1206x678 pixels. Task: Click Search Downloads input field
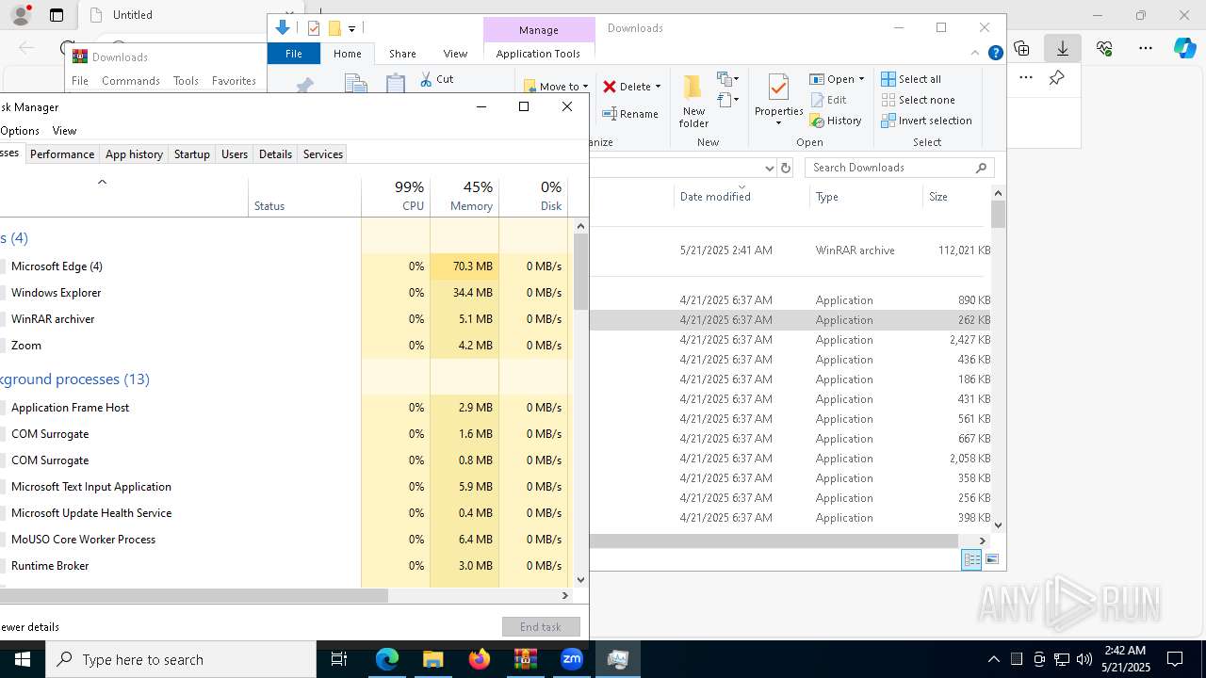pos(889,168)
